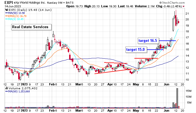The width and height of the screenshot is (196, 113).
Task: Click the Jun label under volume panel
Action: point(167,110)
